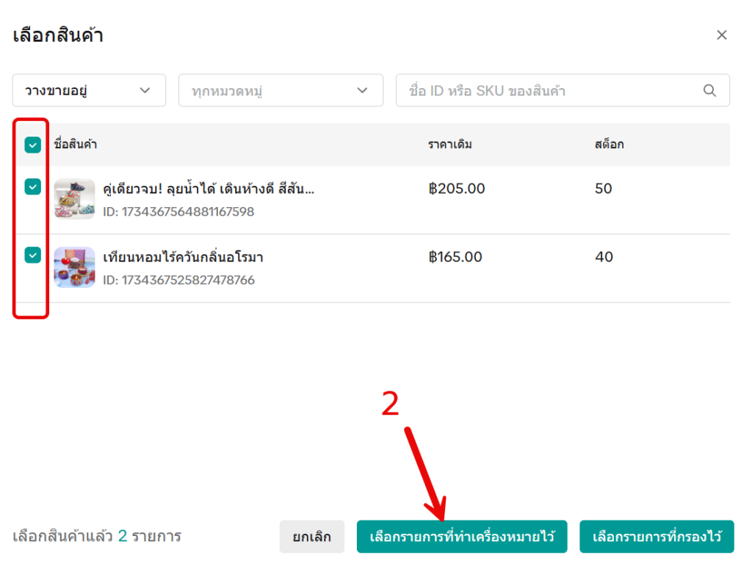Focus the ID or SKU search field
The width and height of the screenshot is (752, 566).
(551, 90)
